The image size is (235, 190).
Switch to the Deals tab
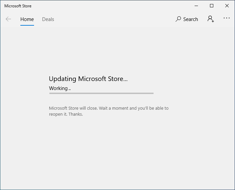[x=48, y=19]
